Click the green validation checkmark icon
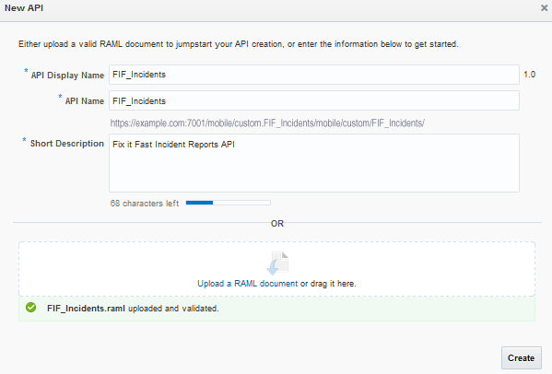Image resolution: width=552 pixels, height=374 pixels. [31, 308]
